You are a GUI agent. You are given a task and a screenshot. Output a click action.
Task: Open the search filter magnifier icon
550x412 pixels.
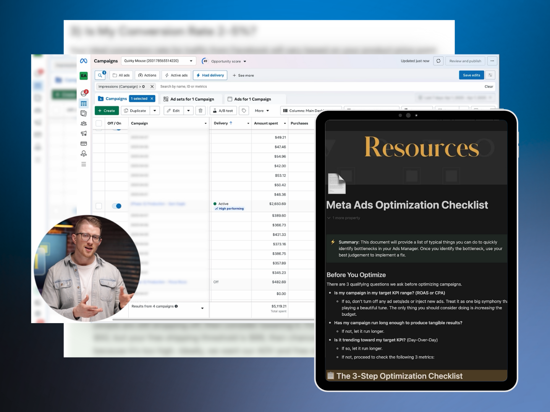(x=100, y=75)
